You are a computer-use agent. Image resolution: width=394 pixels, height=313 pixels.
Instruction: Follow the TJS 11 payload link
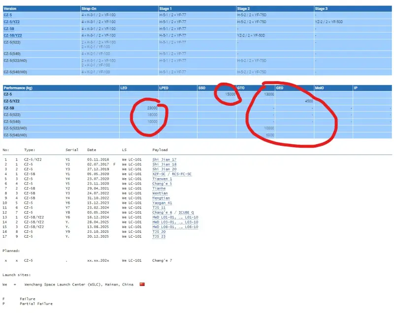(159, 208)
